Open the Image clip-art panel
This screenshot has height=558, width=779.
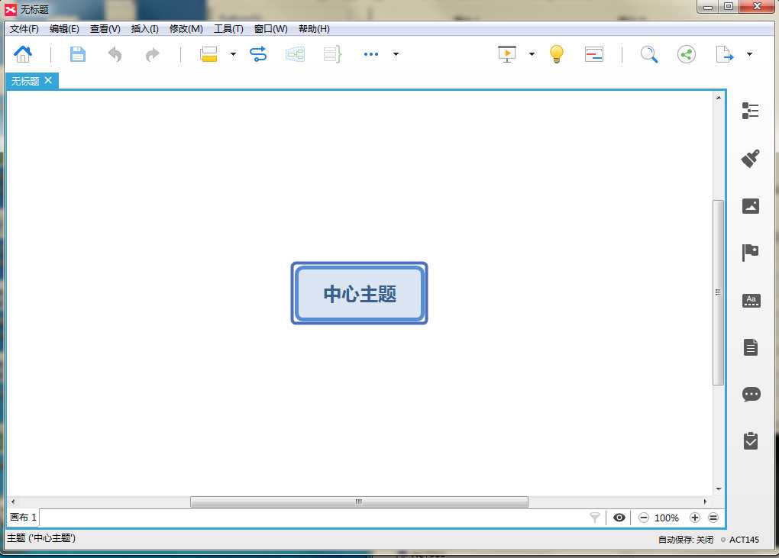coord(750,205)
